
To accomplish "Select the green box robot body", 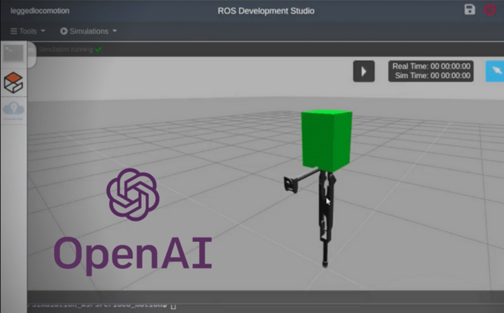I will pyautogui.click(x=327, y=140).
